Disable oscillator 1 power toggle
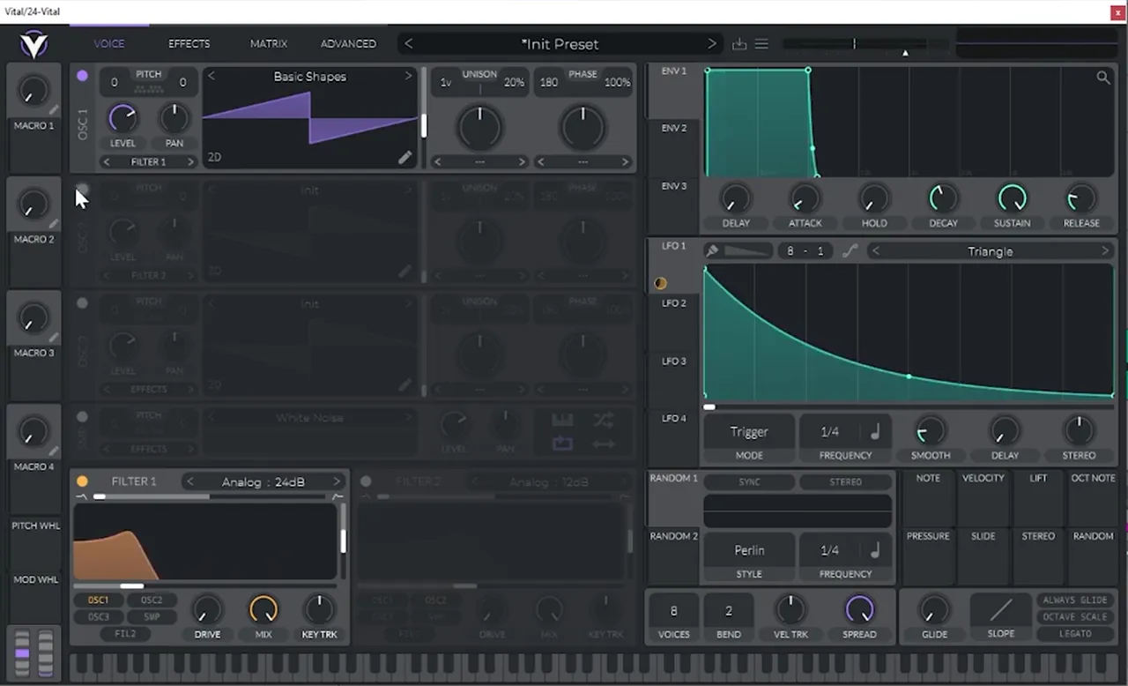1128x686 pixels. tap(82, 76)
